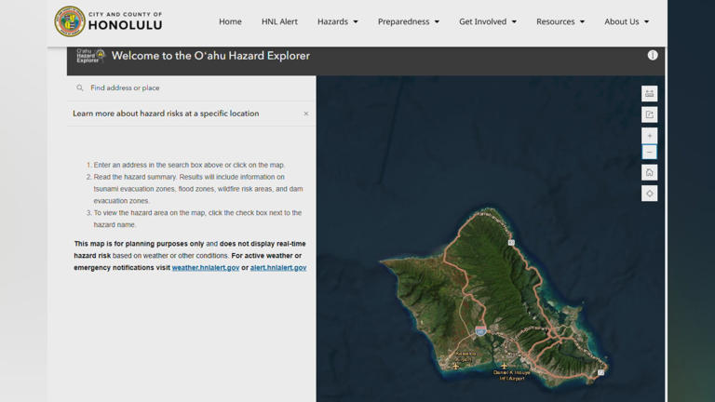Zoom in on the map
The image size is (715, 402).
tap(649, 136)
